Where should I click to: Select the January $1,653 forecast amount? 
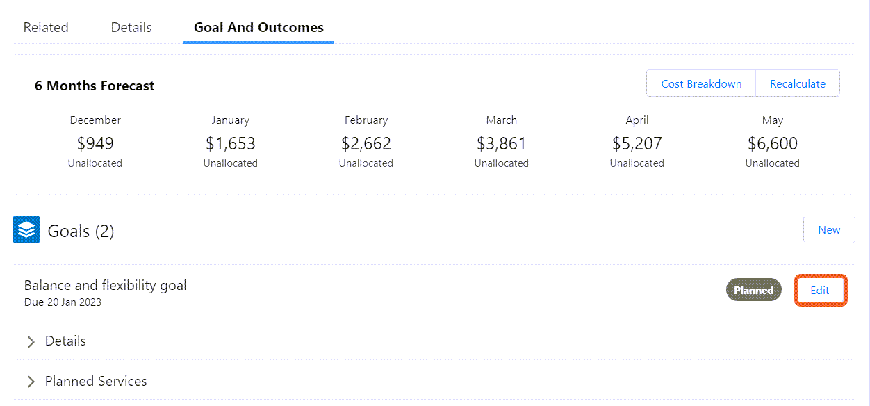231,144
